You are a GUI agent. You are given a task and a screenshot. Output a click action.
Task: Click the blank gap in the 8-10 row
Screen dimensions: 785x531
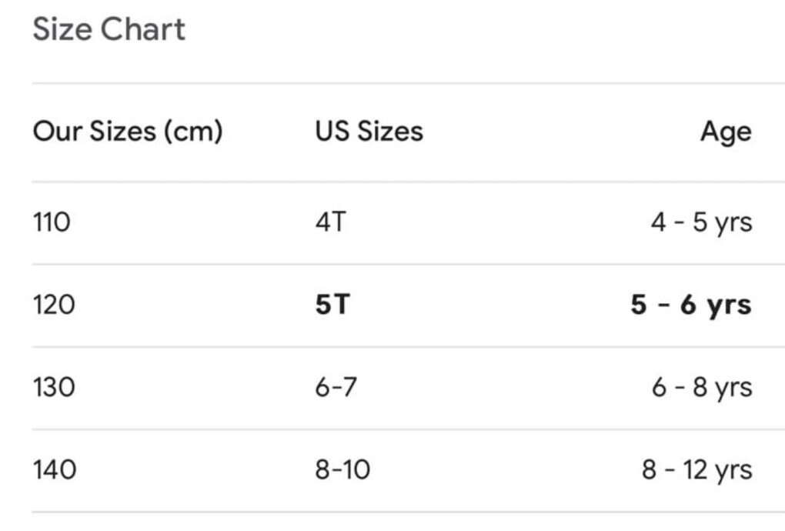tap(500, 470)
